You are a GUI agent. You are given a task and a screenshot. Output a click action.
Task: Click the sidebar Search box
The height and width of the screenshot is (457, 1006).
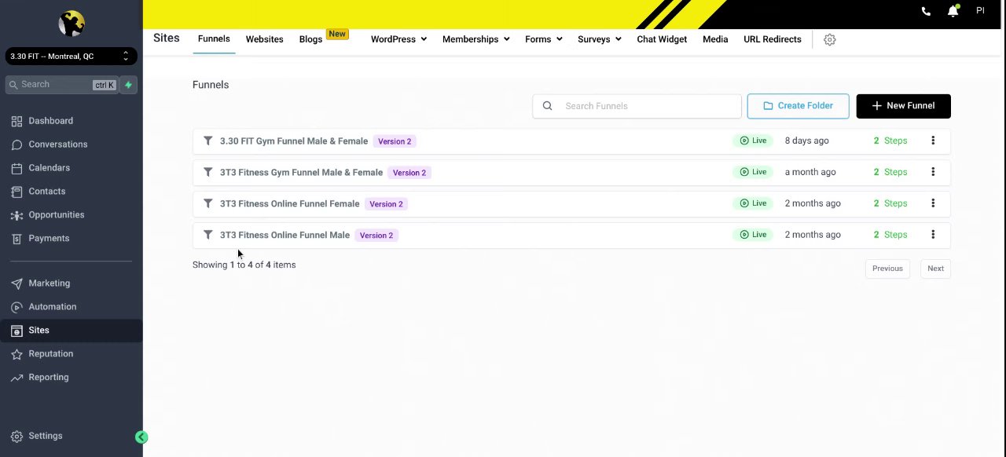click(x=61, y=85)
